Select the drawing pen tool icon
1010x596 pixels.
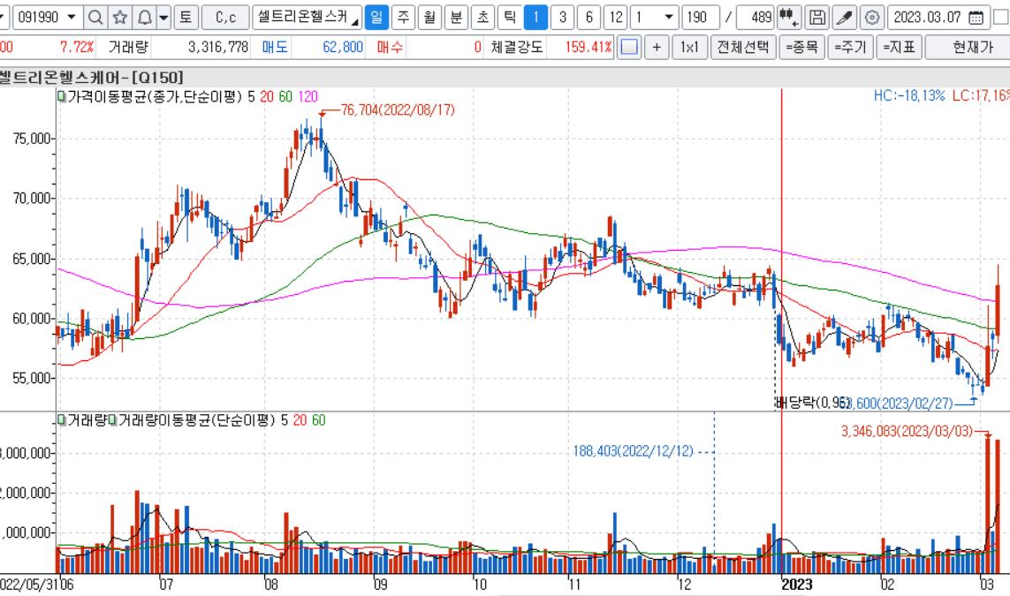pos(844,18)
